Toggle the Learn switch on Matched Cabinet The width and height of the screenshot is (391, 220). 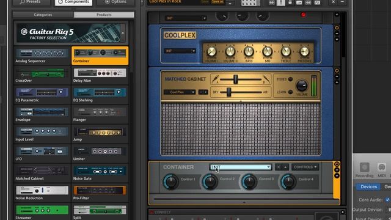(x=290, y=92)
